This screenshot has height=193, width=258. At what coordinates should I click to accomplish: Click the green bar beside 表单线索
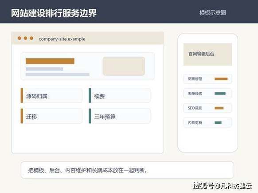click(220, 94)
